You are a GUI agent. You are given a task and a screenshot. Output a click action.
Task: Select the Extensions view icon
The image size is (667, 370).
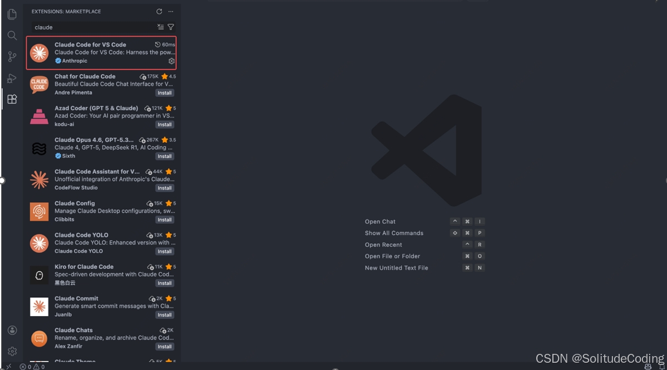tap(12, 99)
